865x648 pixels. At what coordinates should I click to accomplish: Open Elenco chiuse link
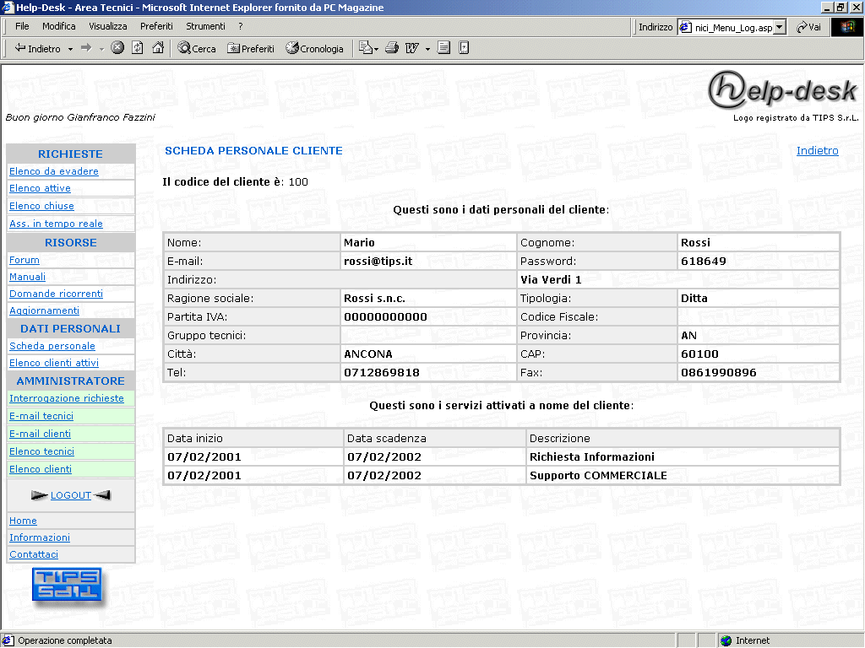click(41, 206)
